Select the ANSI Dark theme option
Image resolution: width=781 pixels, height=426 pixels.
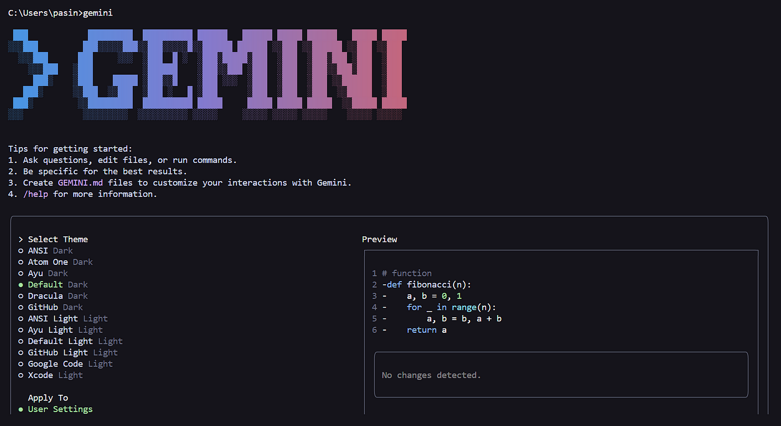click(x=46, y=250)
